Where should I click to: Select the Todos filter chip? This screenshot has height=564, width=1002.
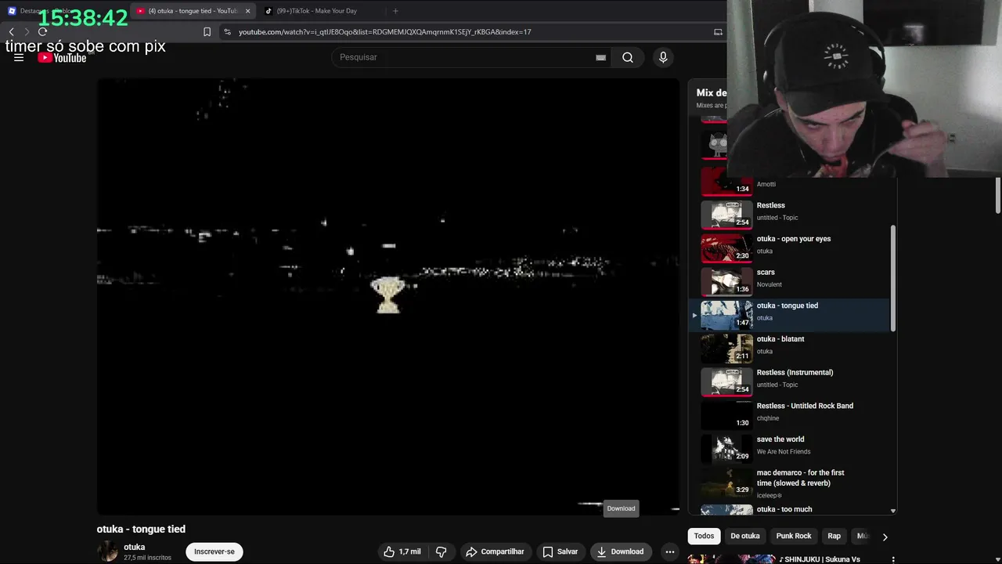[704, 536]
